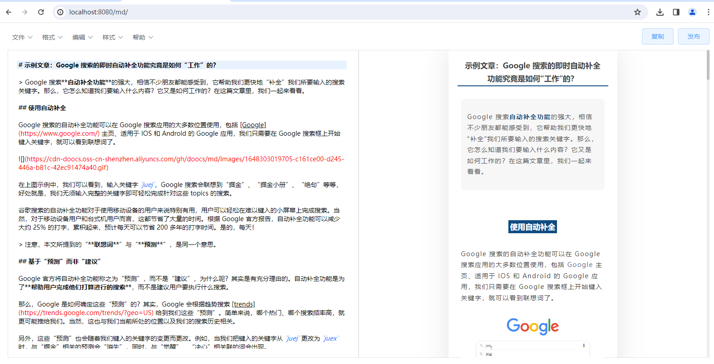
Task: Open the 编辑 menu
Action: coord(82,37)
